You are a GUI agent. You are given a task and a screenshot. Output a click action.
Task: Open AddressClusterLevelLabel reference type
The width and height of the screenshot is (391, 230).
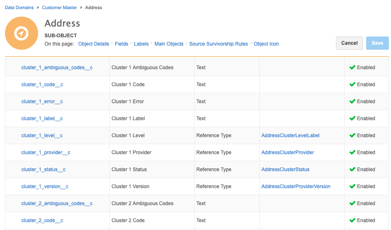(x=290, y=136)
